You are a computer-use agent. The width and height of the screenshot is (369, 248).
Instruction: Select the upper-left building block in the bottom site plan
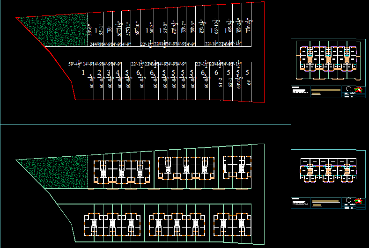click(122, 171)
